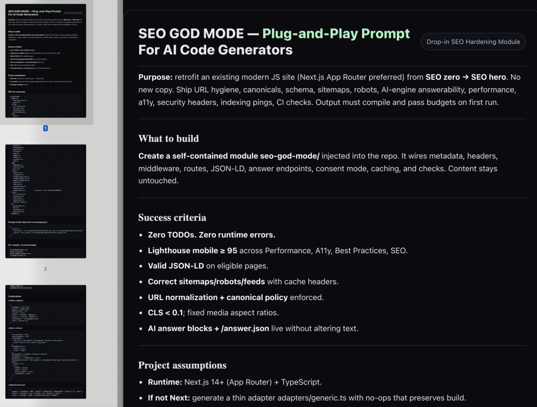Click the Zero TODOs bullet item
This screenshot has height=407, width=537.
click(212, 235)
